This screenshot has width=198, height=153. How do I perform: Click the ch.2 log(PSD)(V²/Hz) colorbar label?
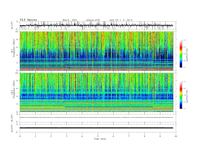click(x=187, y=96)
